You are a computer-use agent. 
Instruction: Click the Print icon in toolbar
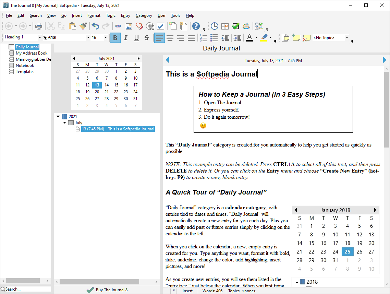pos(38,26)
